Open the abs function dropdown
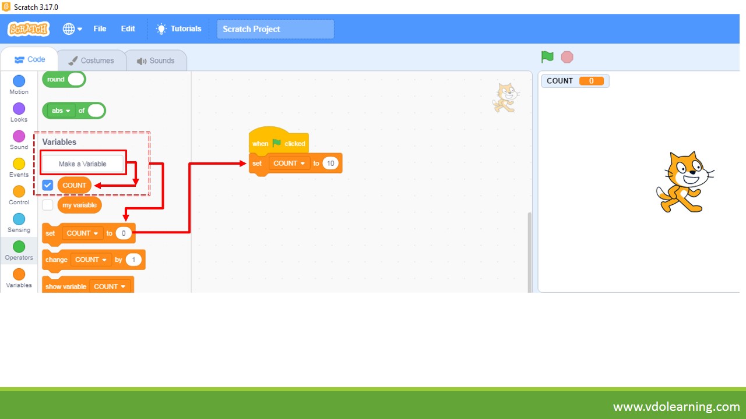The image size is (746, 419). coord(61,111)
